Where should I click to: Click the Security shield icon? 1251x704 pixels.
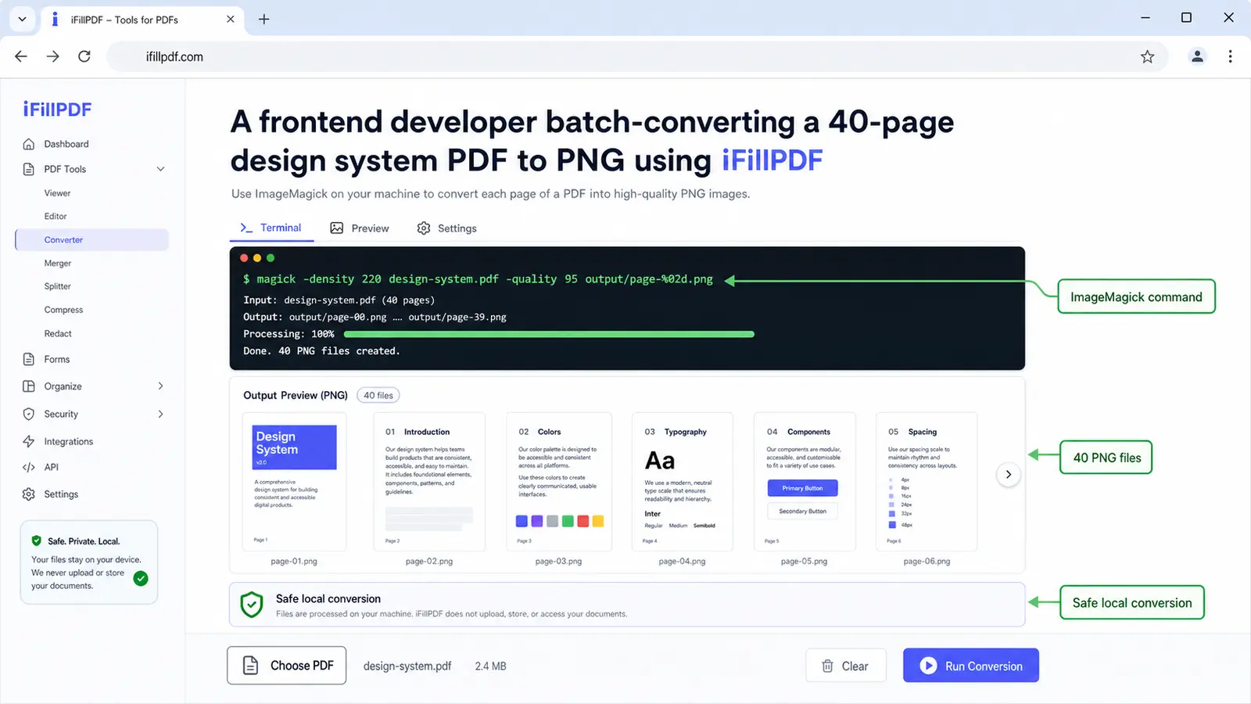(x=29, y=414)
